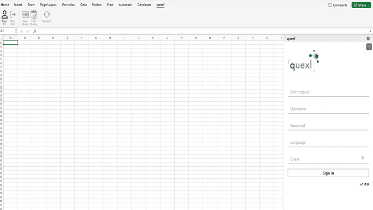Open the Comments pane

[x=338, y=5]
